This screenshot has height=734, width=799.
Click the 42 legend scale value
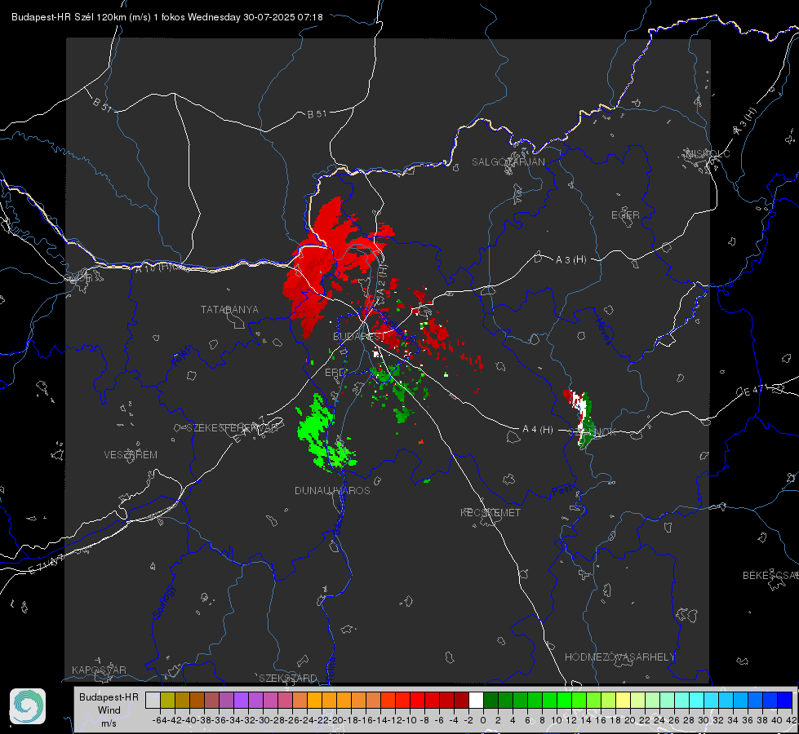pyautogui.click(x=791, y=720)
